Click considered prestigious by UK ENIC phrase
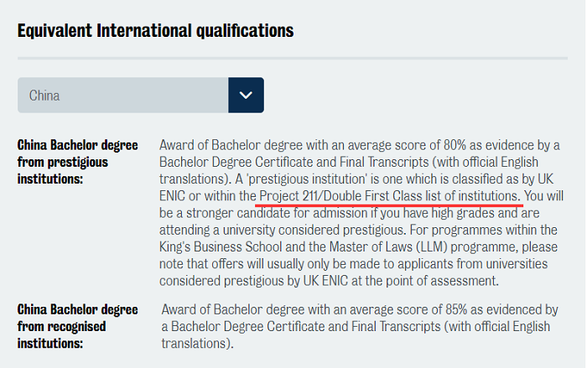The height and width of the screenshot is (368, 587). pos(253,281)
